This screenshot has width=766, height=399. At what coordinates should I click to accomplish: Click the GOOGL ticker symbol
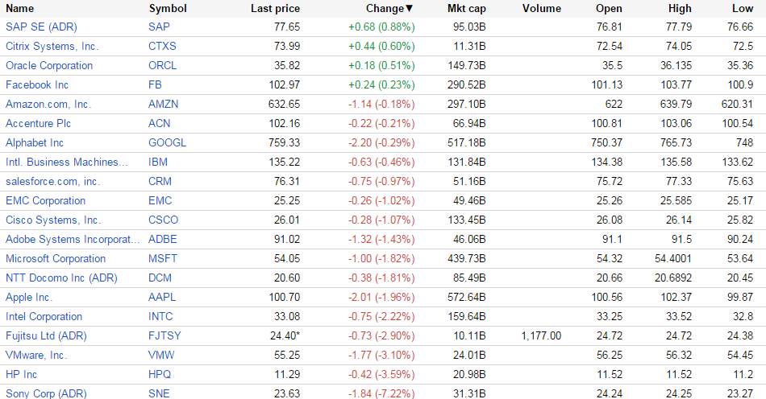click(x=167, y=143)
